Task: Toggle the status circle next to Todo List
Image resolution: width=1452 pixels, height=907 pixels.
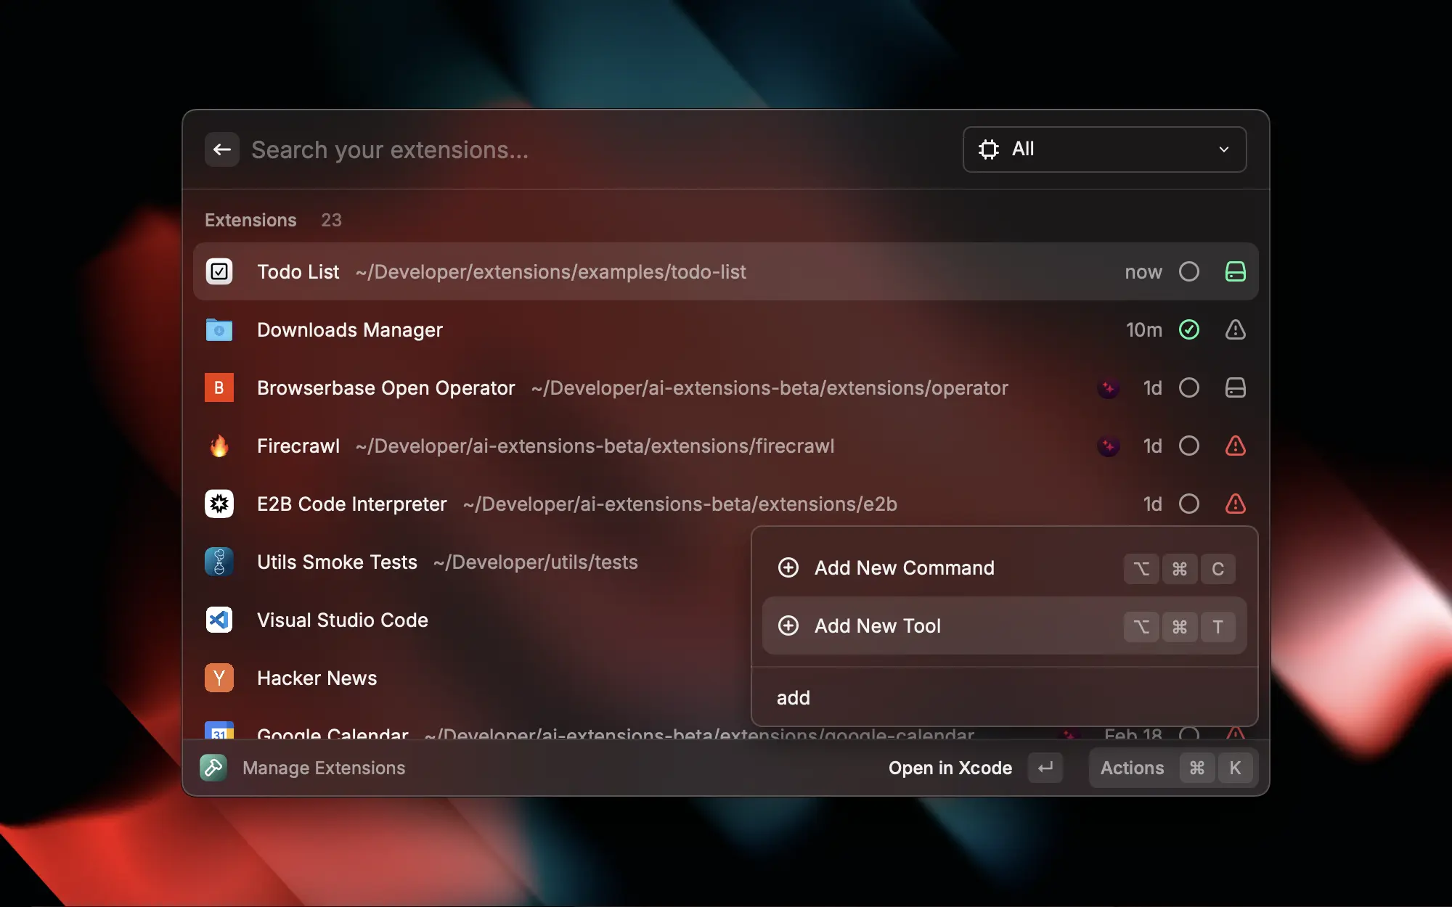Action: 1189,271
